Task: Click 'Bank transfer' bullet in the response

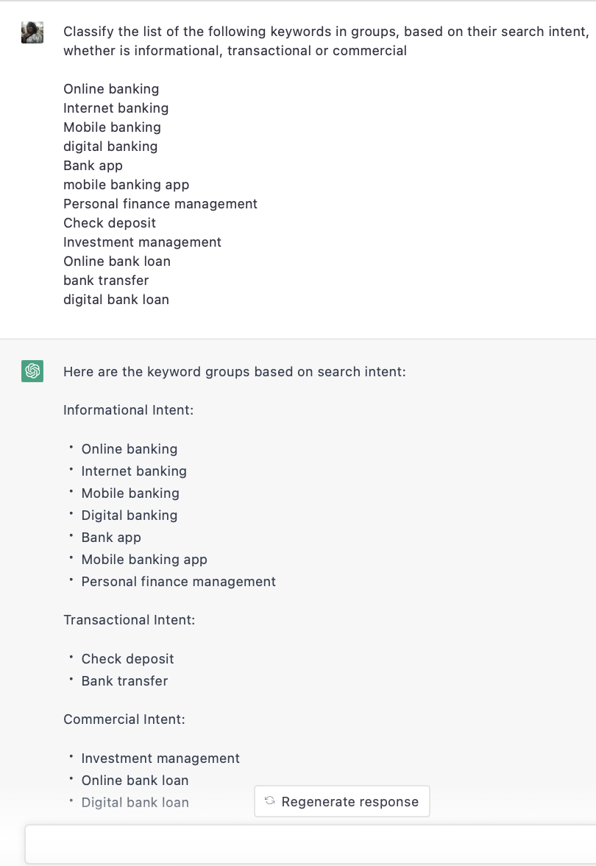Action: (x=124, y=681)
